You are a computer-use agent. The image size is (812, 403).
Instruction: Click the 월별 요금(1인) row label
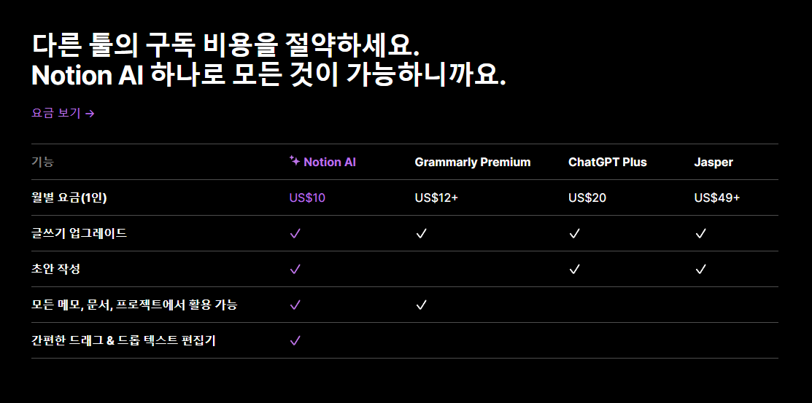coord(69,197)
